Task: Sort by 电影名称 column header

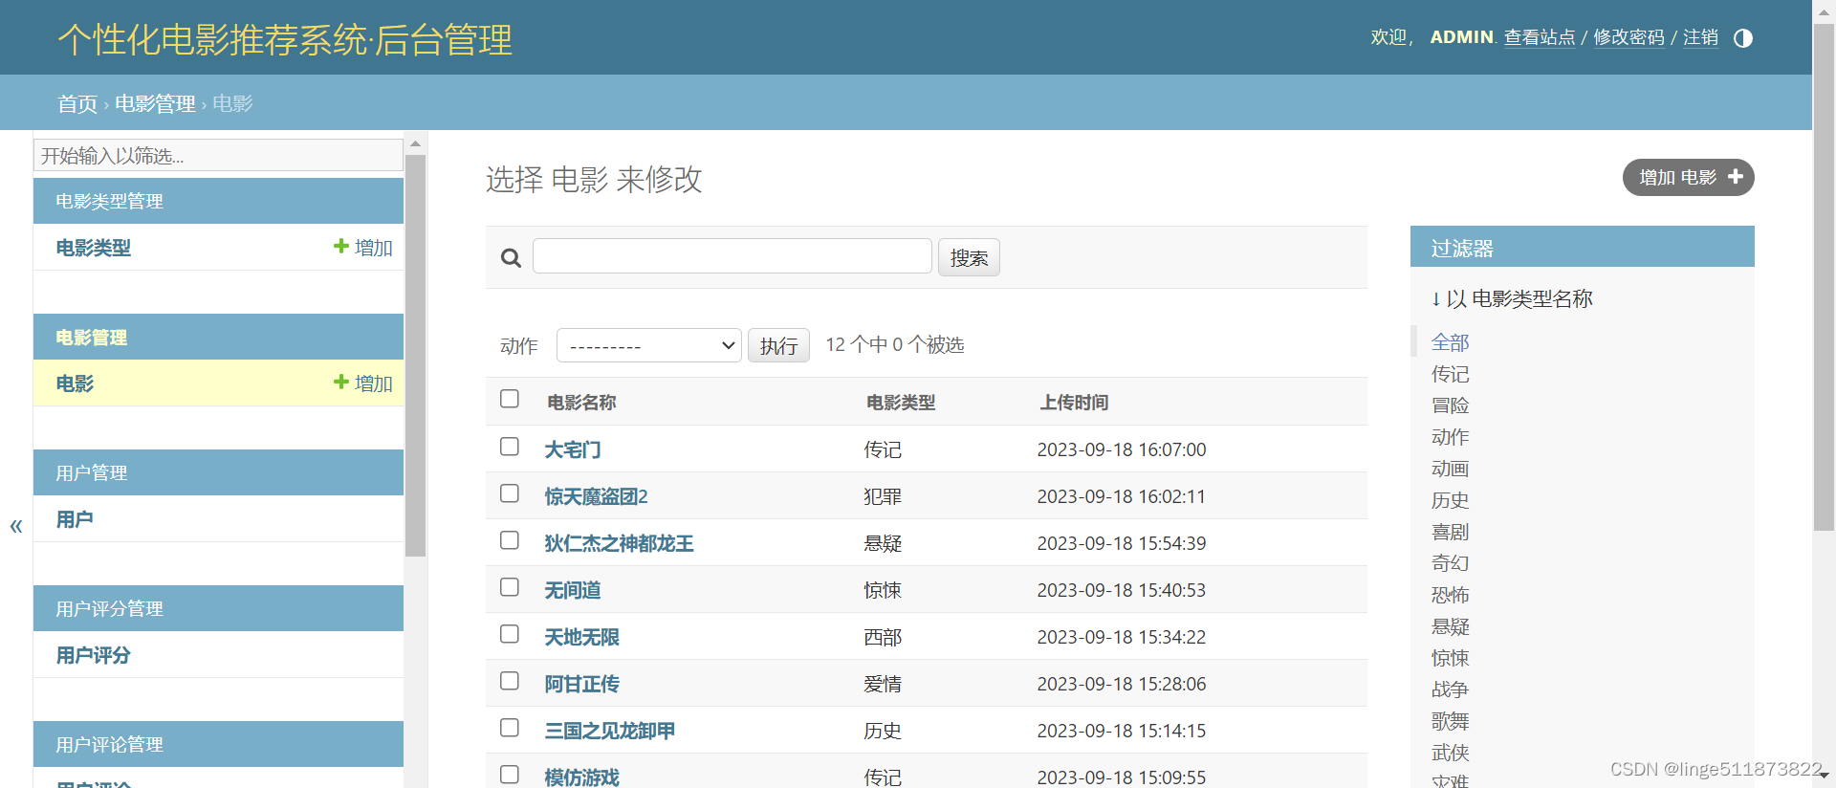Action: click(581, 403)
